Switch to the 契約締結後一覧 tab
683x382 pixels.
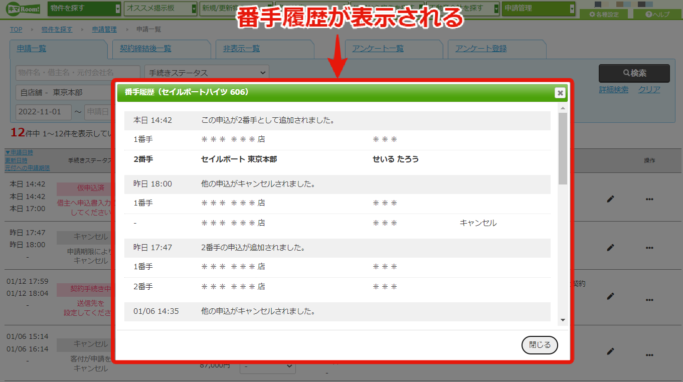click(x=145, y=49)
